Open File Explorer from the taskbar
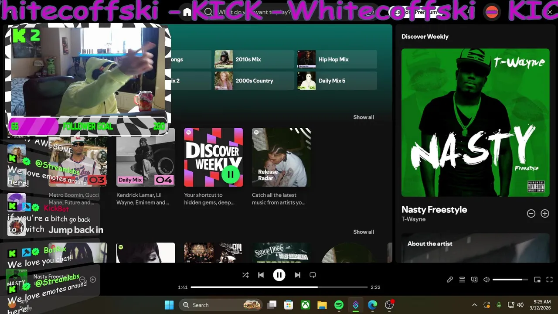Image resolution: width=558 pixels, height=314 pixels. click(322, 305)
